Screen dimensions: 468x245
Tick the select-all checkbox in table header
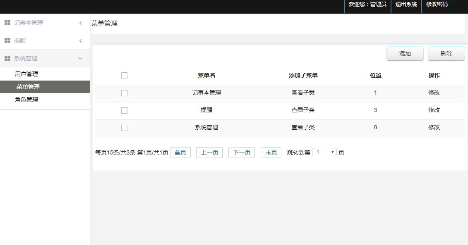coord(124,76)
